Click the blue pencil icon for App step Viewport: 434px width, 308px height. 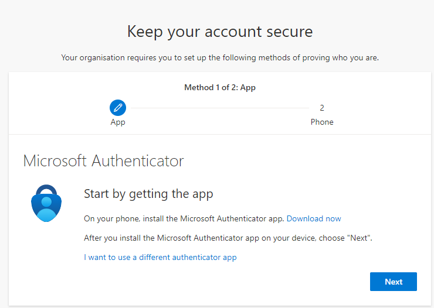[x=118, y=108]
